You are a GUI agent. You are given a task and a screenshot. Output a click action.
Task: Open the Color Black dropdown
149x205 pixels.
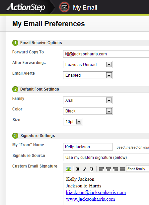pos(88,111)
